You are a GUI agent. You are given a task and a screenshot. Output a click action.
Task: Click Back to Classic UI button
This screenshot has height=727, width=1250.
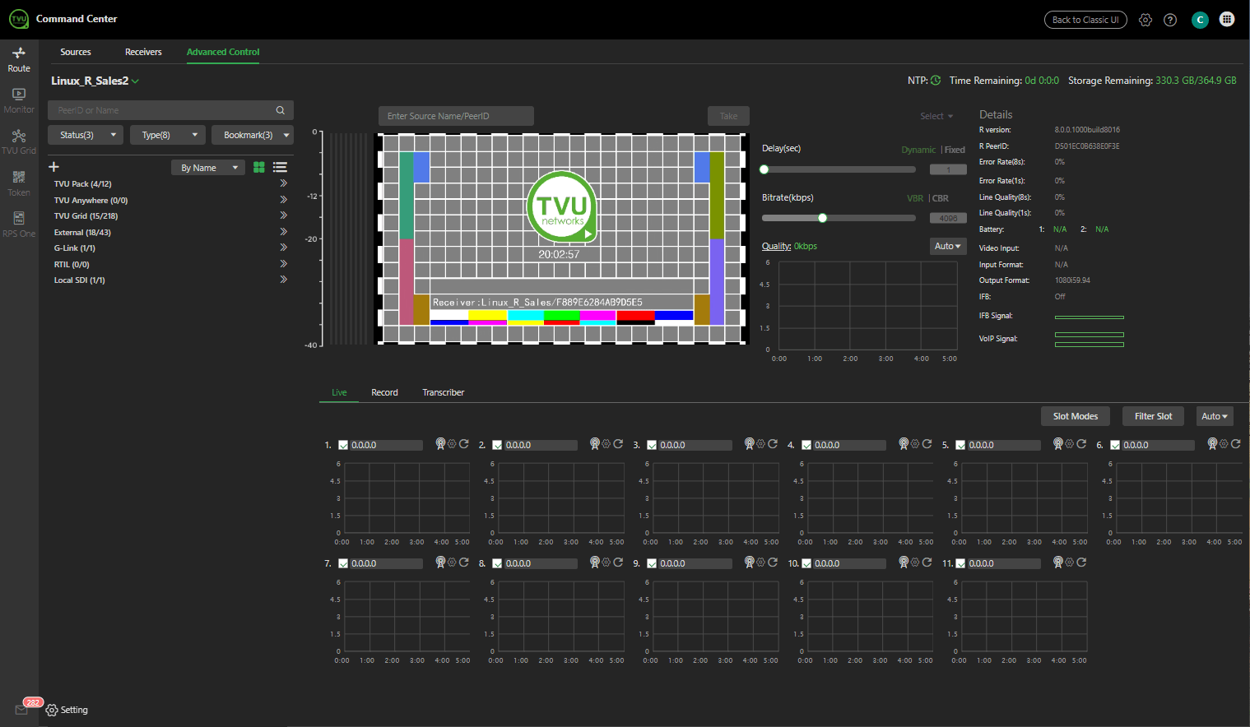pyautogui.click(x=1085, y=20)
